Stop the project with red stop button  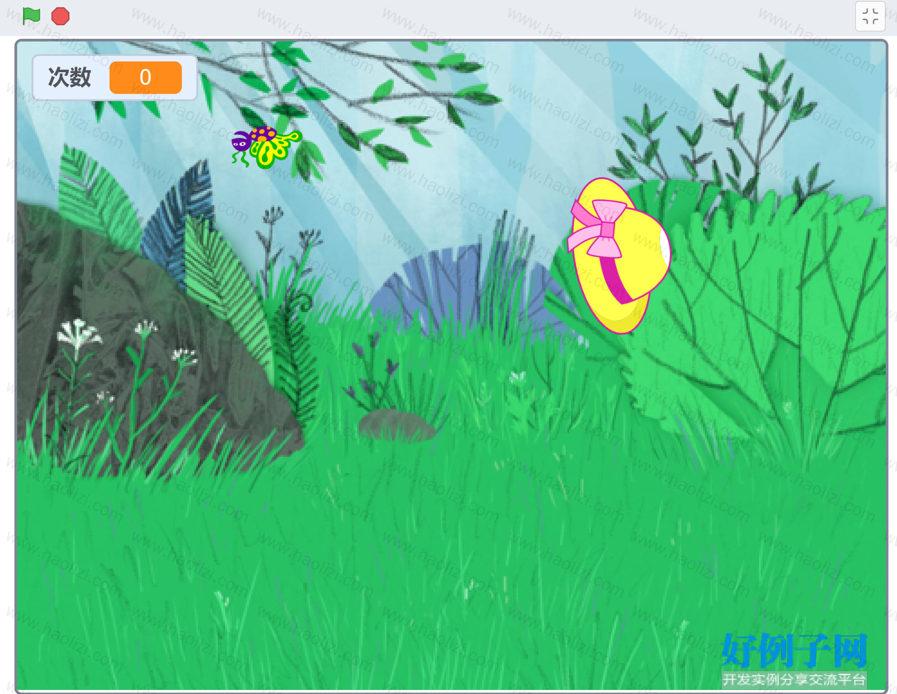click(60, 16)
